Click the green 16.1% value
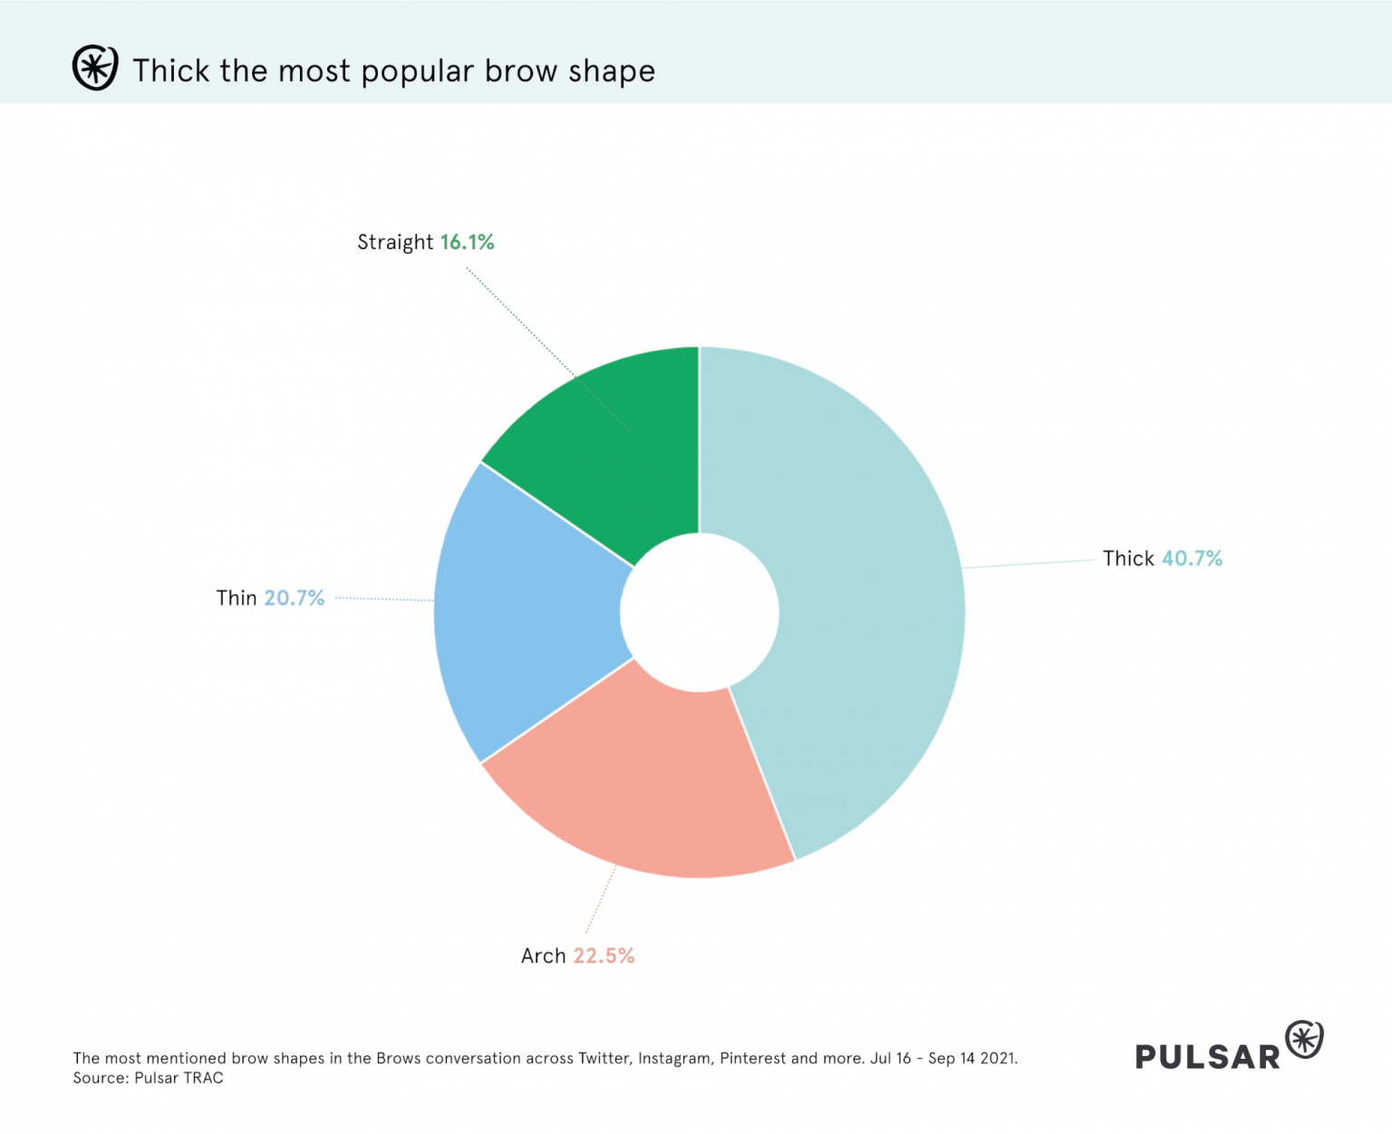This screenshot has height=1134, width=1392. pyautogui.click(x=468, y=242)
